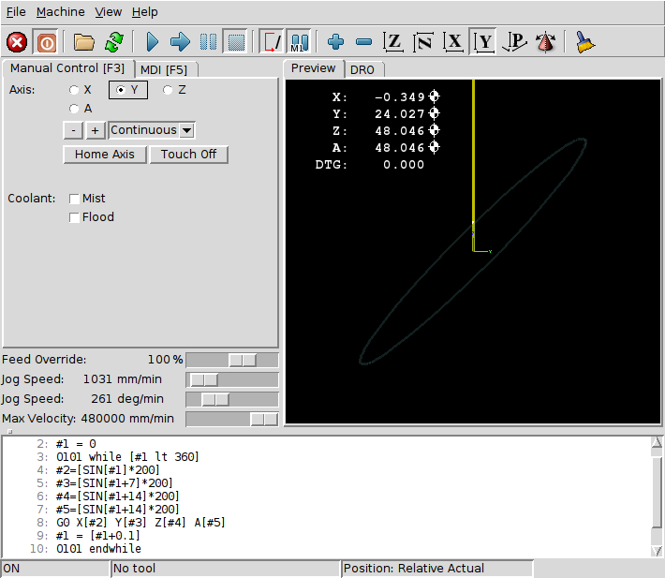Enable Flood coolant checkbox
665x578 pixels.
(74, 217)
